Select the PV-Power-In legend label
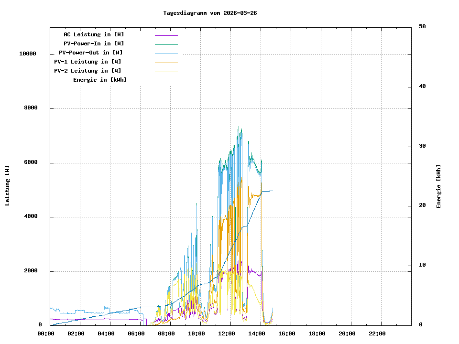The width and height of the screenshot is (459, 344). [94, 43]
